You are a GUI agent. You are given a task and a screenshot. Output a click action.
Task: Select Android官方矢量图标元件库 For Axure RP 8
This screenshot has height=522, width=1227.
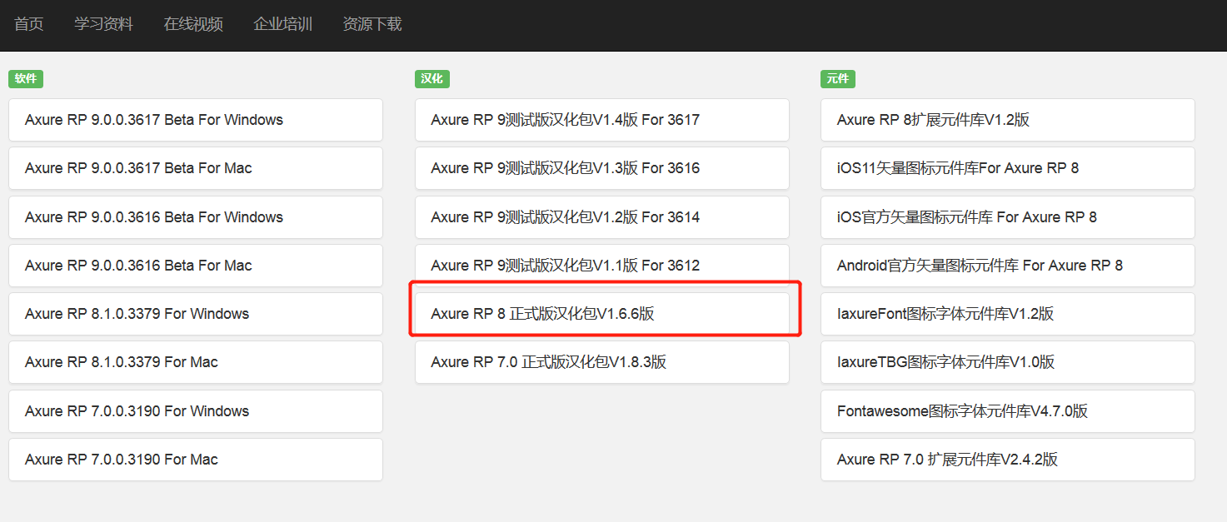[x=1008, y=266]
